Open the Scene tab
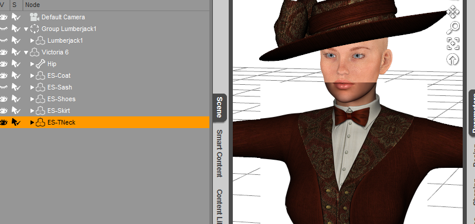This screenshot has width=475, height=224. click(219, 107)
